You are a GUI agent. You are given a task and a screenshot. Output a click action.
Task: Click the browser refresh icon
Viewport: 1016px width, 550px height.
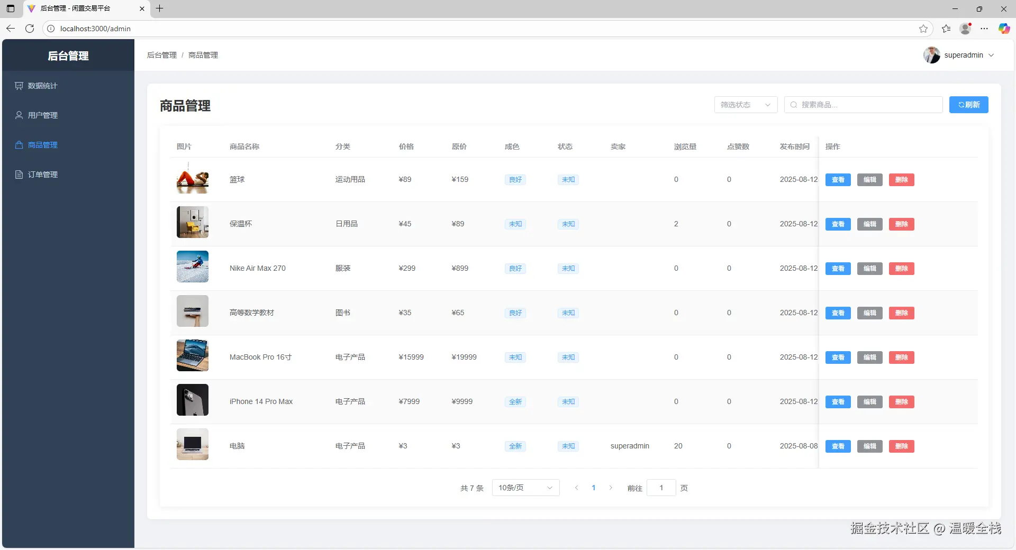point(30,29)
